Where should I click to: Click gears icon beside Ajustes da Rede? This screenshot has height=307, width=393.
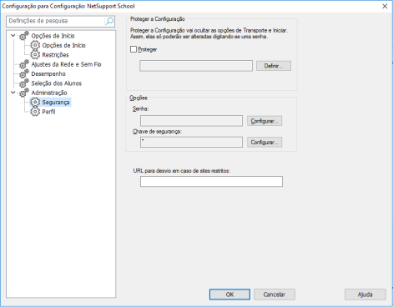pos(24,64)
